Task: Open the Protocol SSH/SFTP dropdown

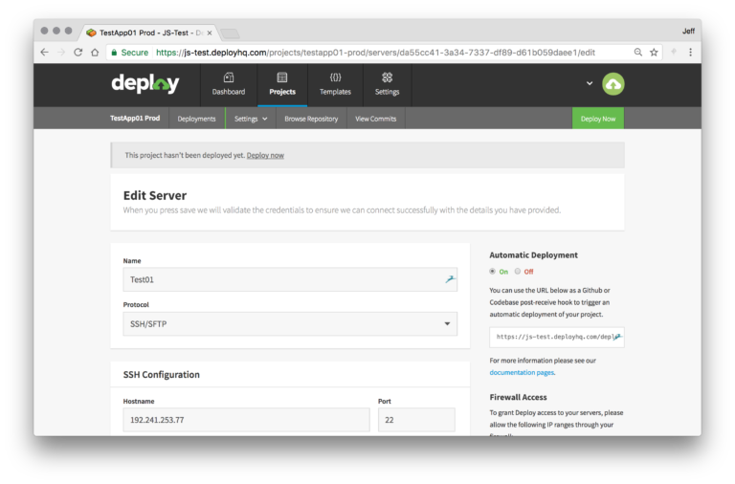Action: tap(290, 323)
